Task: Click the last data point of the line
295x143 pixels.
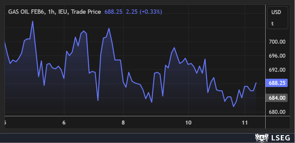Action: coord(256,83)
